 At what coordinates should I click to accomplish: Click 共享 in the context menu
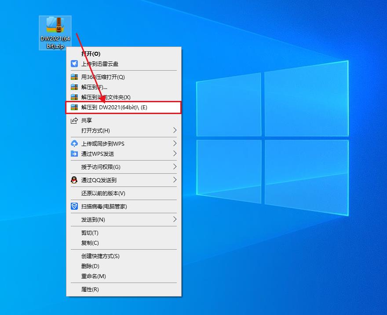point(124,121)
